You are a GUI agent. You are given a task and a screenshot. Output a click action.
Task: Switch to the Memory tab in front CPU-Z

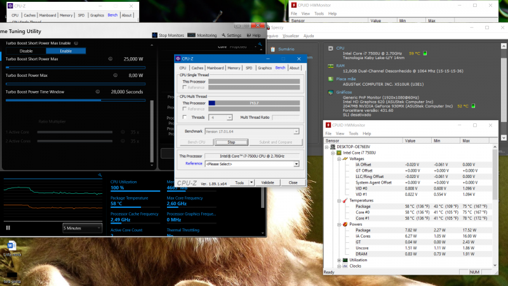coord(234,68)
